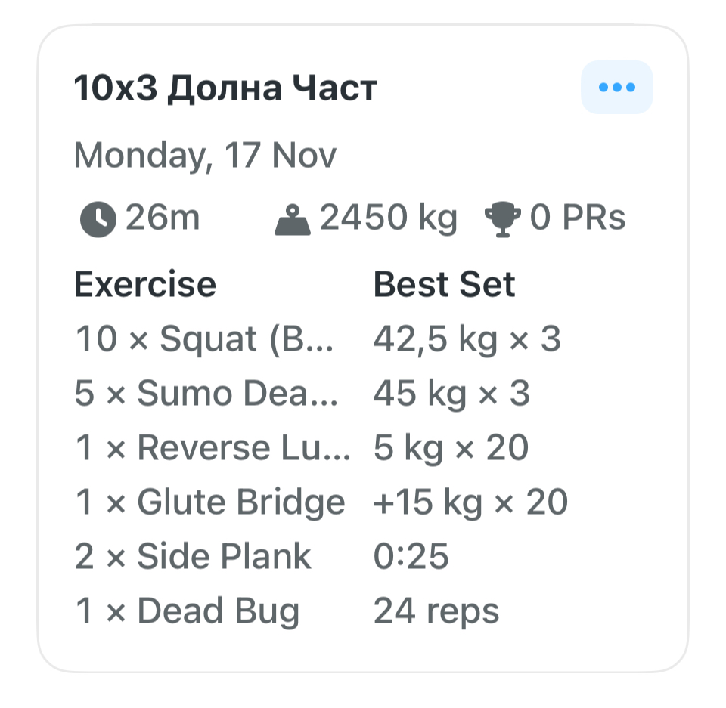Open the 1 × Glute Bridge exercise
This screenshot has width=726, height=708.
210,502
